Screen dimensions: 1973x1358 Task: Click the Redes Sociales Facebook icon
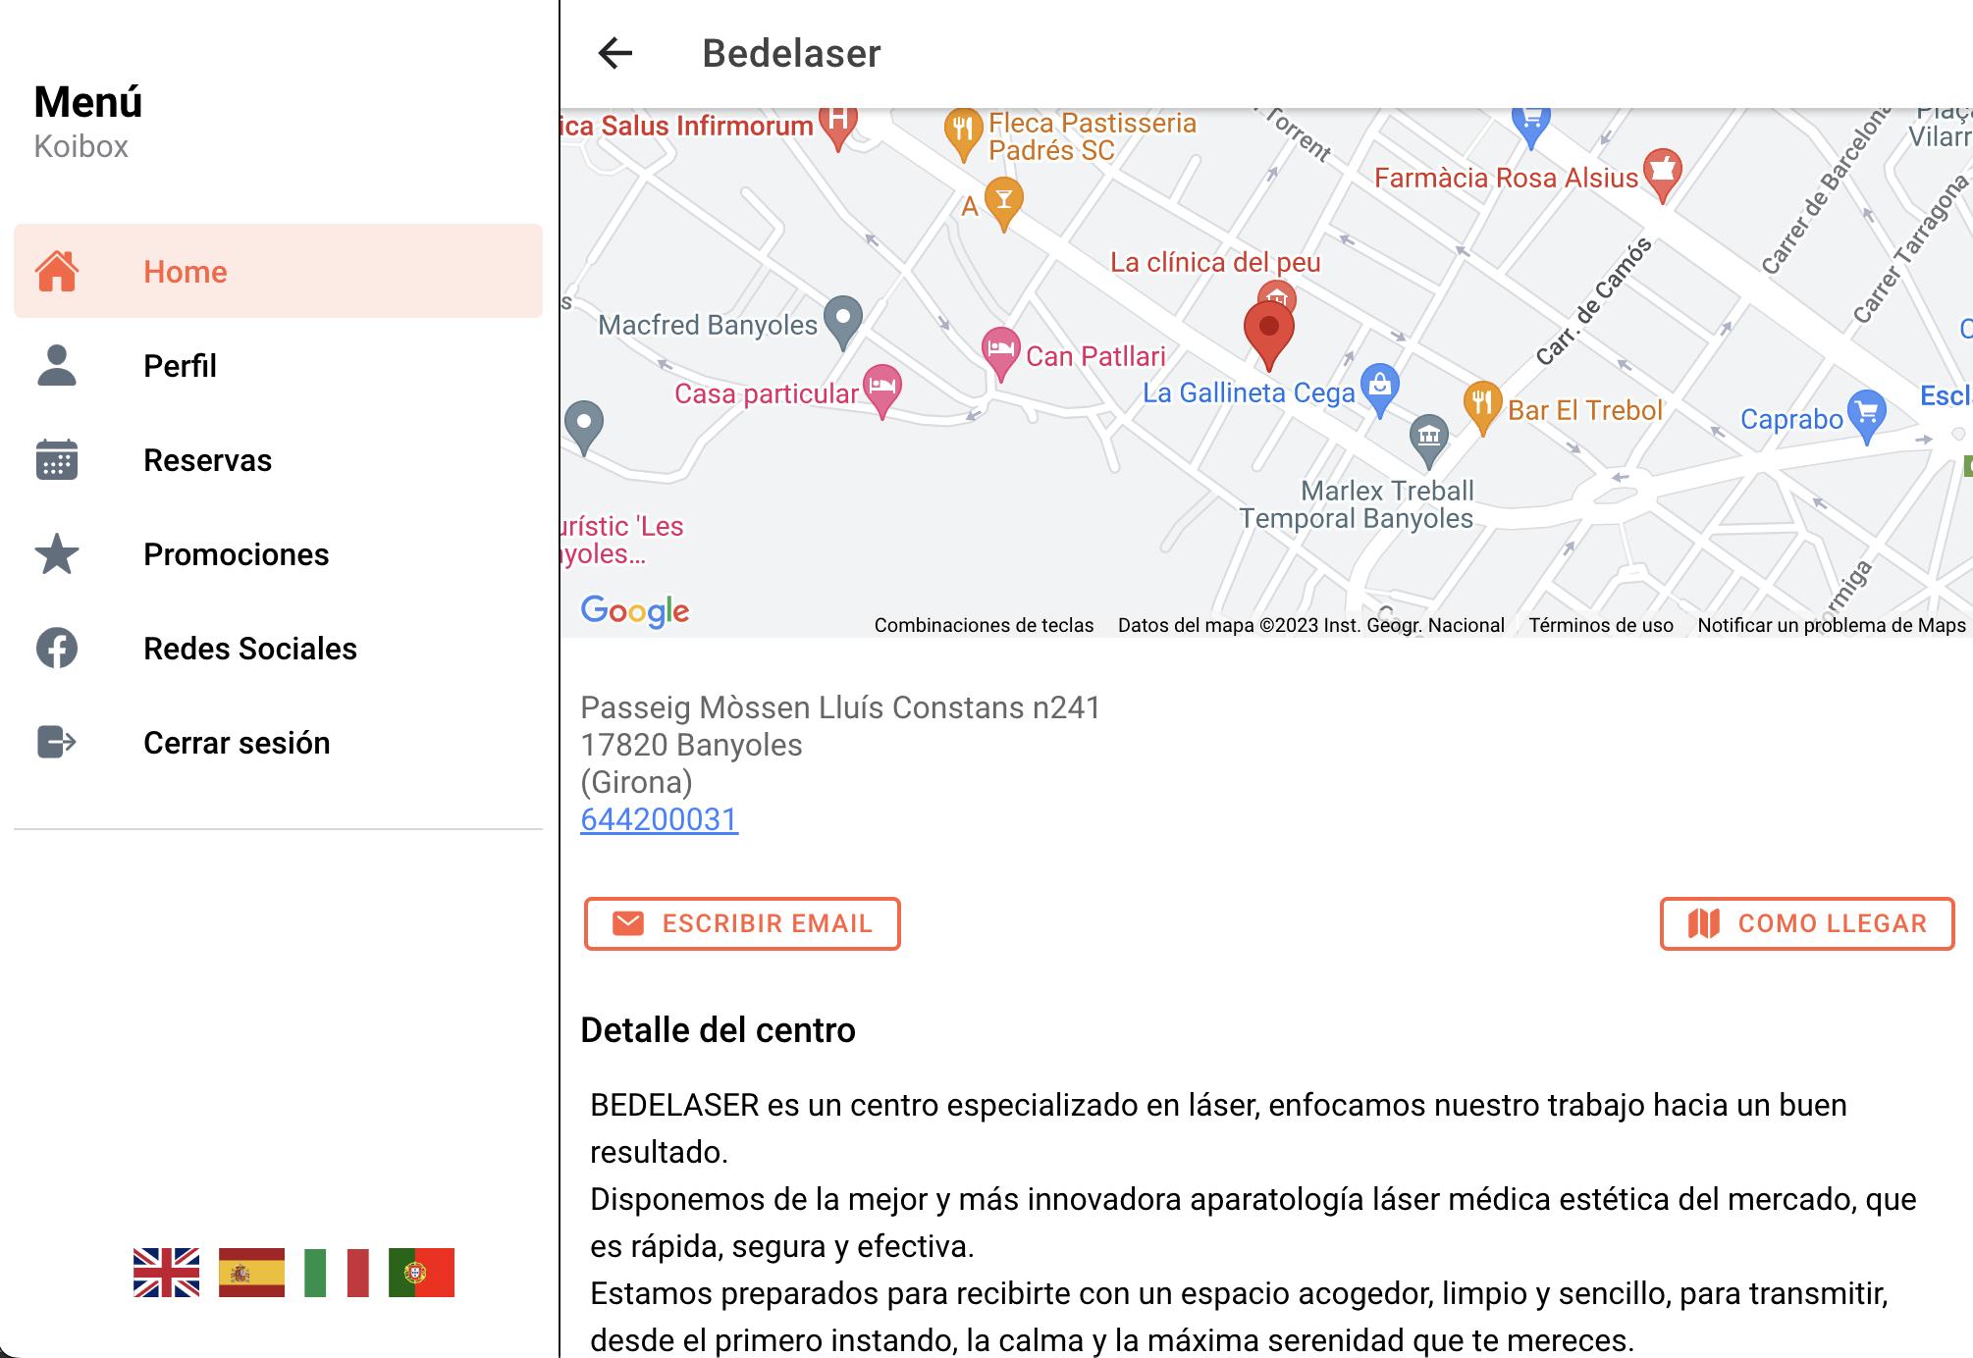[x=57, y=649]
